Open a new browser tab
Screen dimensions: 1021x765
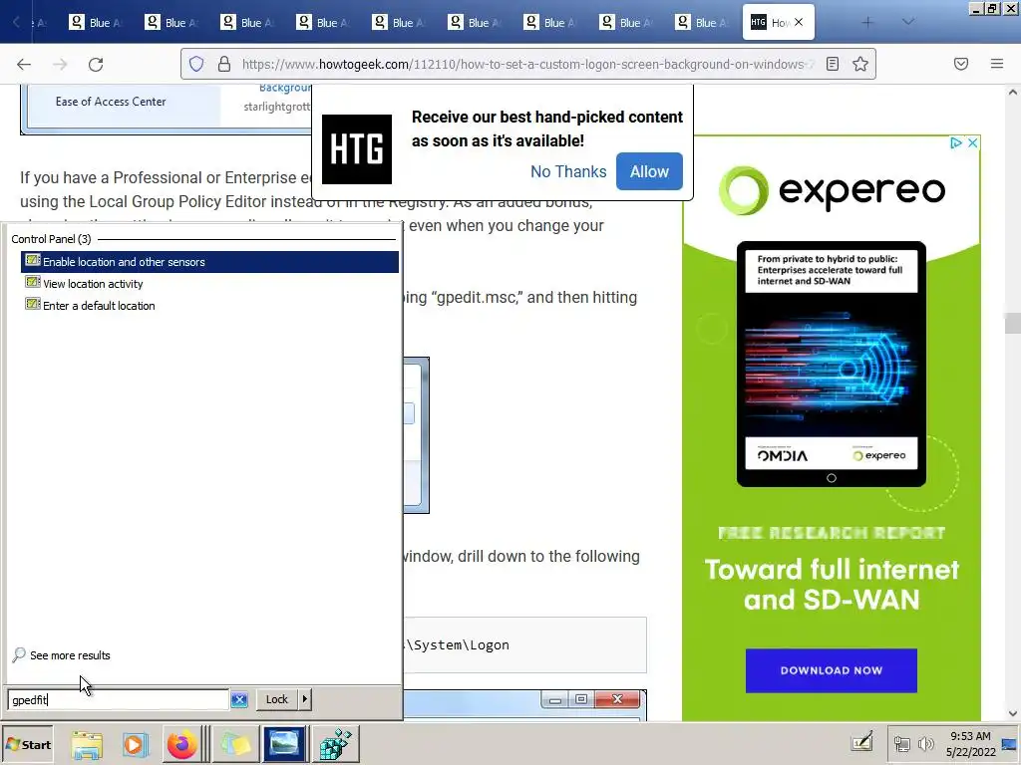(867, 22)
